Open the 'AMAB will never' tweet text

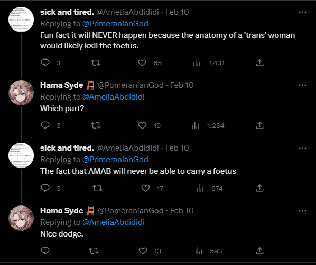click(x=138, y=171)
